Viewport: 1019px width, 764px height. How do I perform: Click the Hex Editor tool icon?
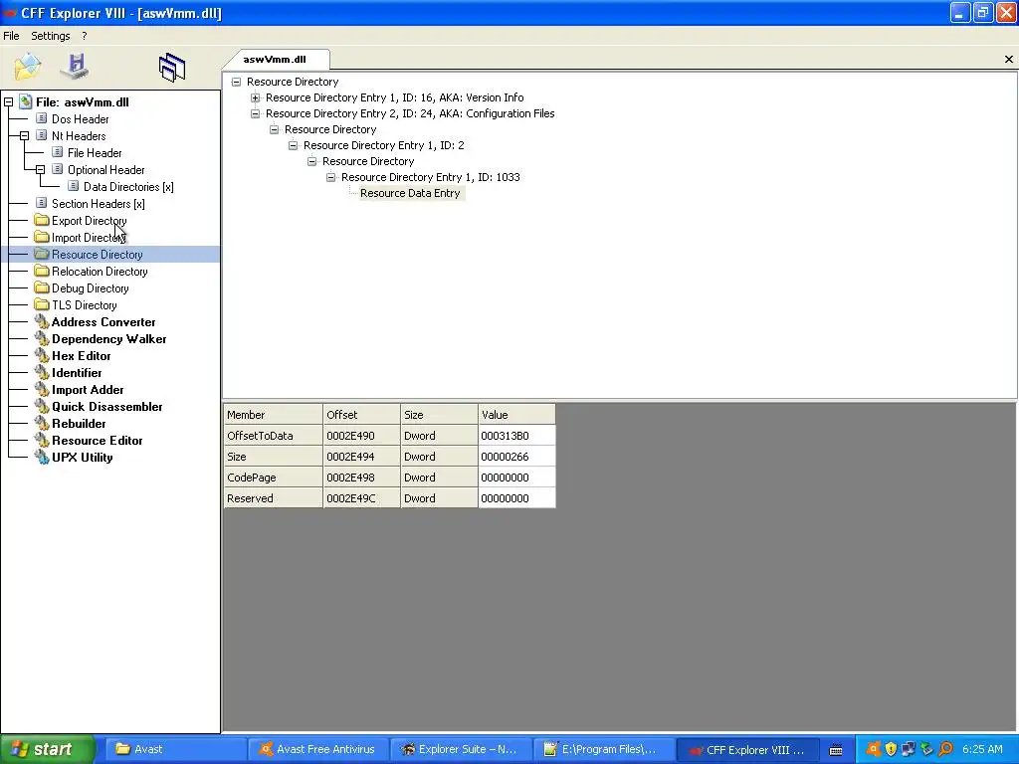pos(42,355)
